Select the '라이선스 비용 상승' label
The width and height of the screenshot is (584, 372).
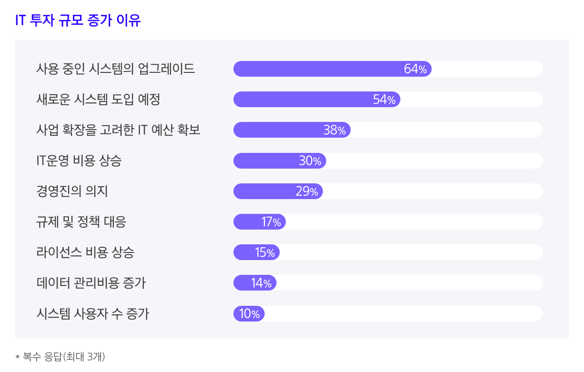point(85,252)
